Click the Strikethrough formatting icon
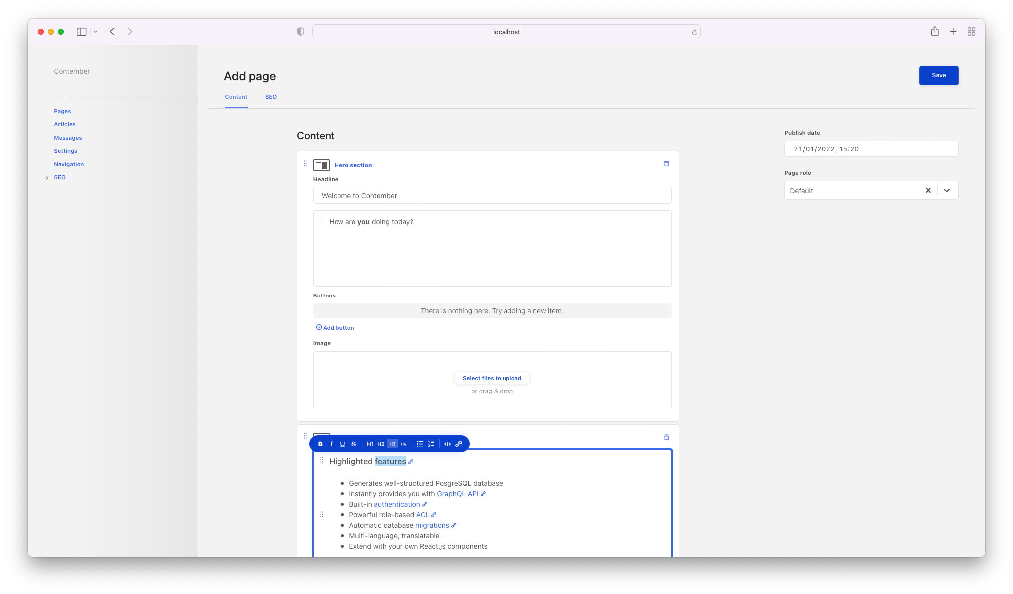The width and height of the screenshot is (1013, 594). click(x=353, y=444)
